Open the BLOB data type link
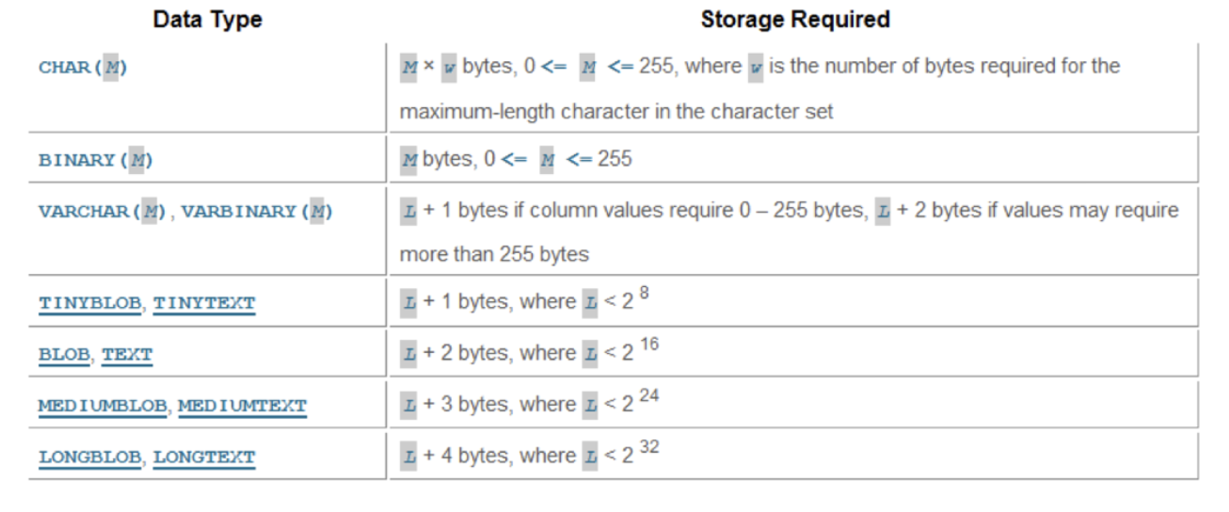 click(65, 355)
